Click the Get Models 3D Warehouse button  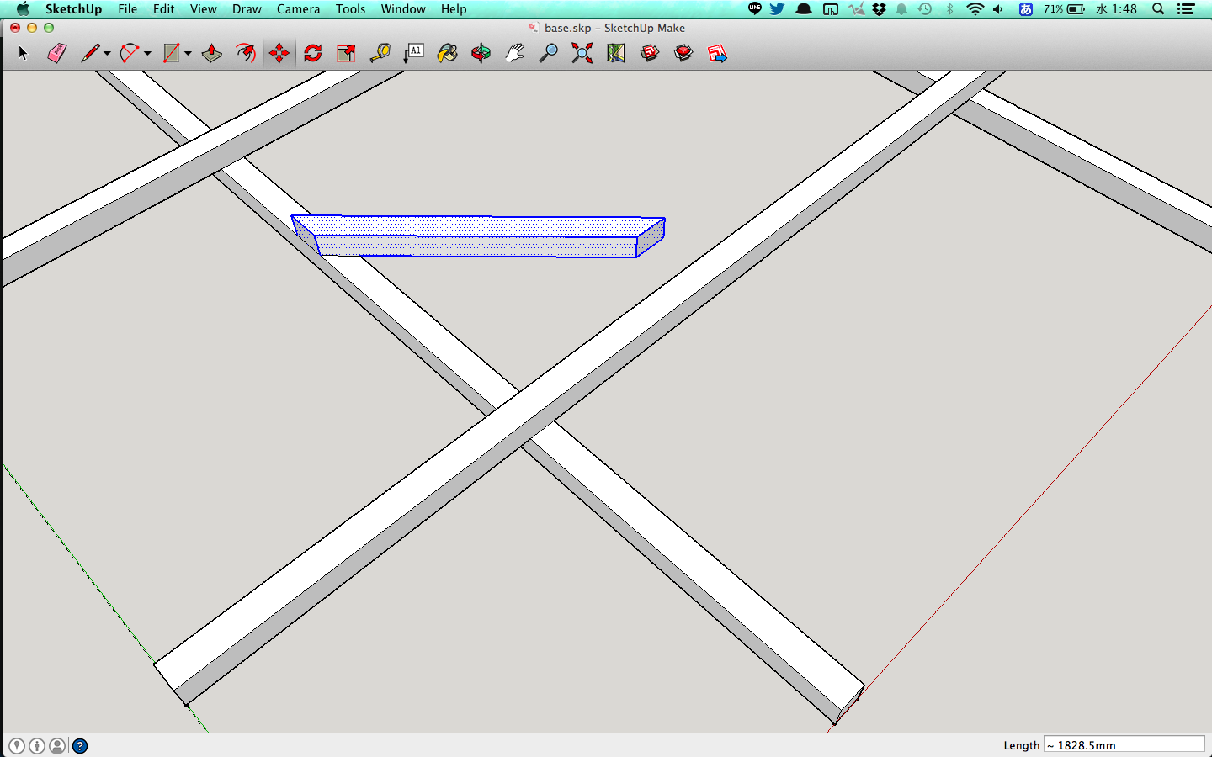pos(649,54)
